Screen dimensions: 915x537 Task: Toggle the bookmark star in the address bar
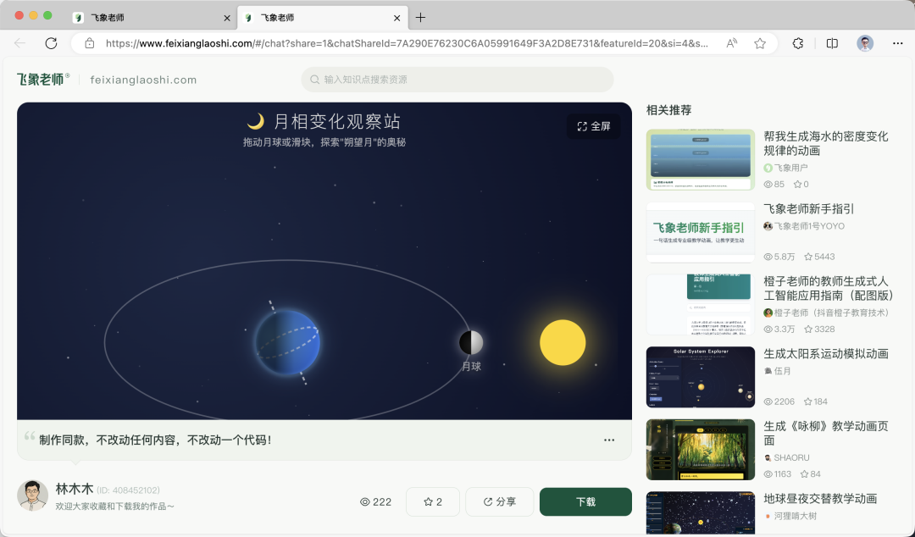tap(759, 42)
